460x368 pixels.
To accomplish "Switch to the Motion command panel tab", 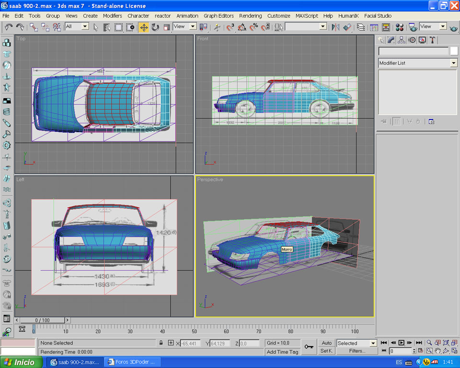I will coord(412,40).
